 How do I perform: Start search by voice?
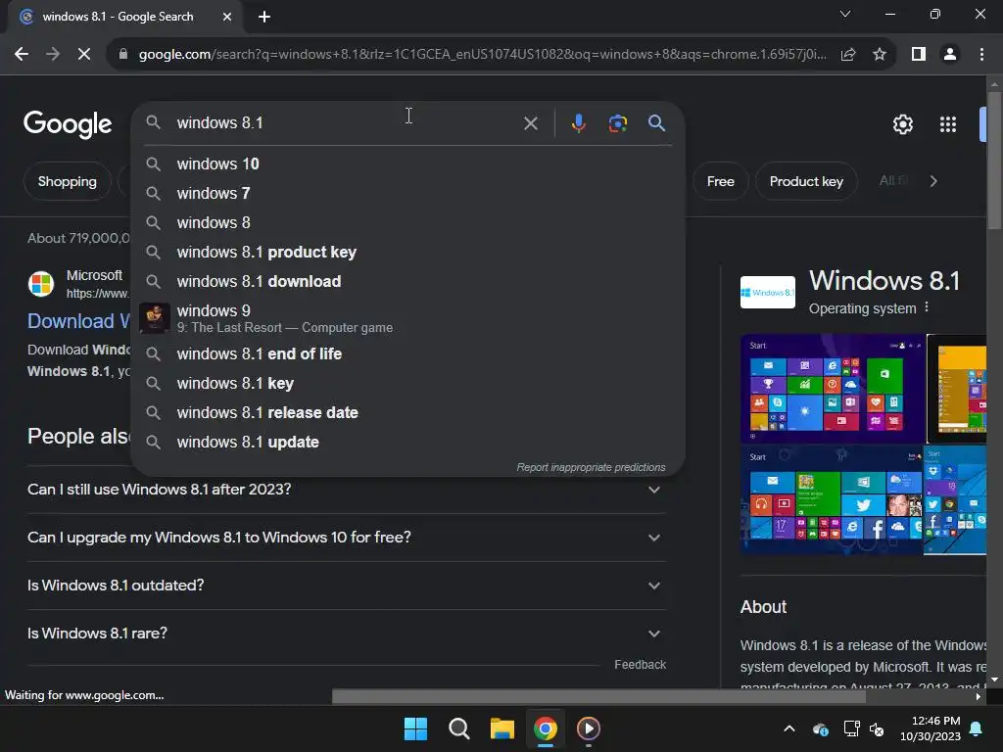tap(578, 122)
